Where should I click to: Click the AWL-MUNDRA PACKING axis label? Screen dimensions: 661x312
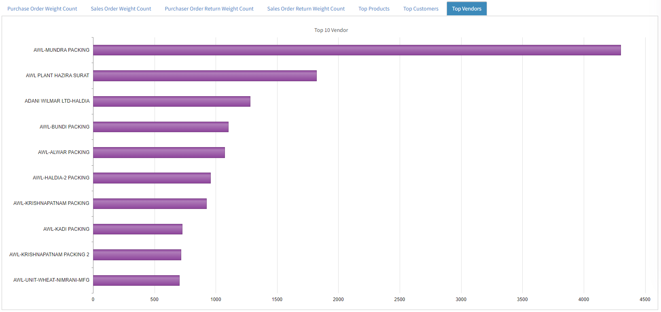tap(61, 50)
